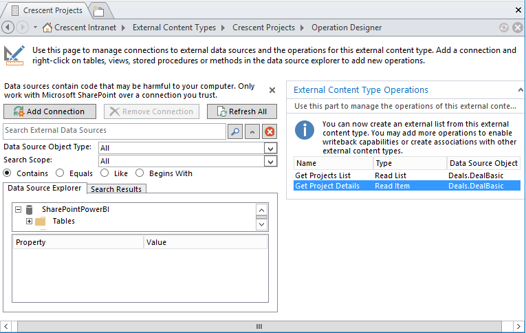Image resolution: width=526 pixels, height=333 pixels.
Task: Click the External Content Type Operations heading
Action: click(361, 90)
